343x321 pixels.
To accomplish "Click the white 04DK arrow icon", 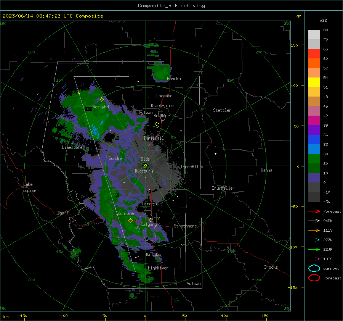I will tap(314, 221).
